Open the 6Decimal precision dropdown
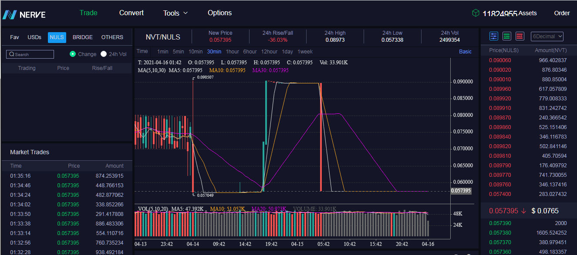Viewport: 577px width, 255px height. (x=547, y=36)
